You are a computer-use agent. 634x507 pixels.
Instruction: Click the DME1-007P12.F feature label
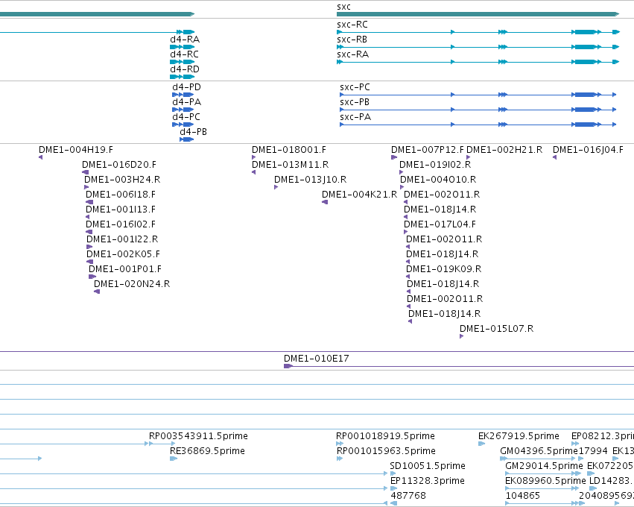428,150
